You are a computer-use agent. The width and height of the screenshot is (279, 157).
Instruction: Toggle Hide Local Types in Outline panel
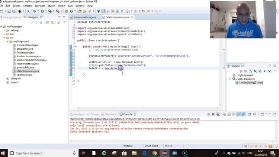(x=269, y=71)
